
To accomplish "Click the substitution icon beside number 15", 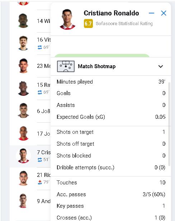I will click(40, 92).
